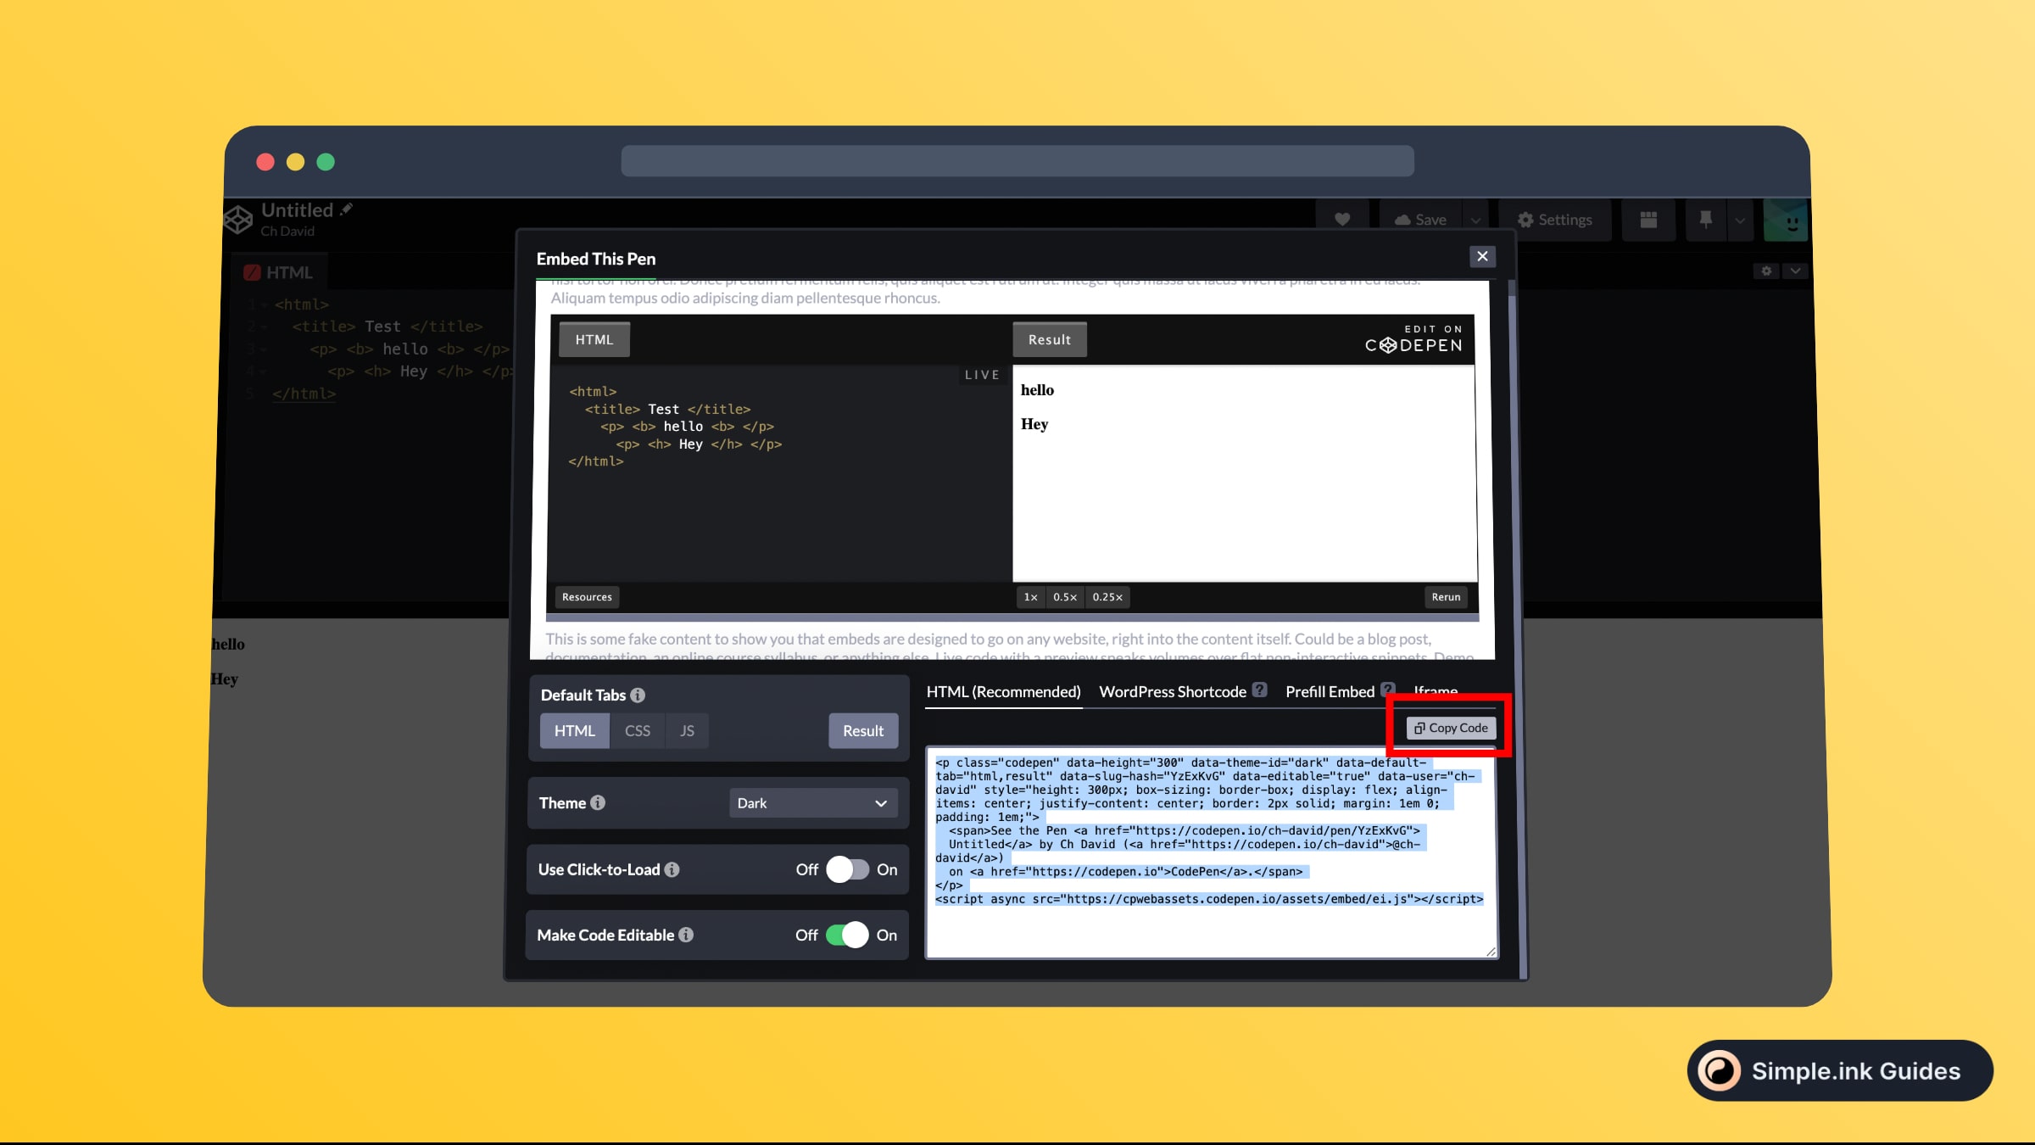Image resolution: width=2035 pixels, height=1145 pixels.
Task: Click the textarea resize handle corner
Action: click(1491, 951)
